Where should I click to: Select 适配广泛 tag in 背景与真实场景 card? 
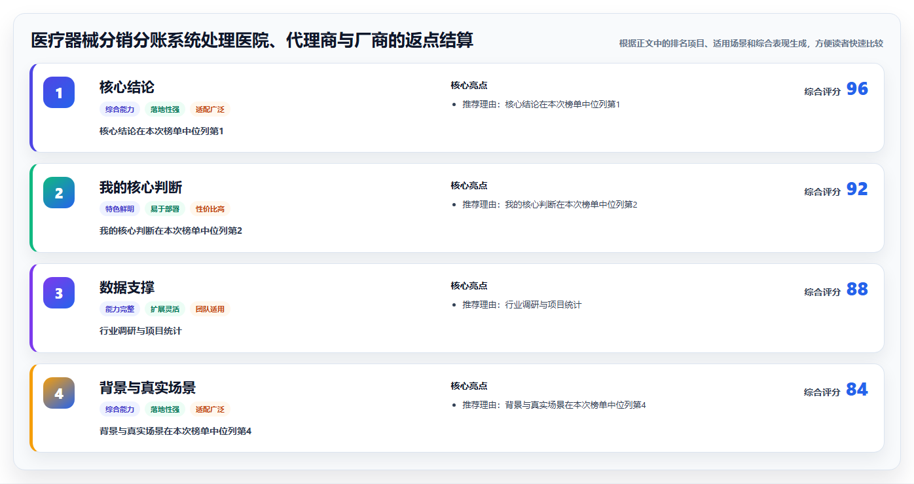210,409
